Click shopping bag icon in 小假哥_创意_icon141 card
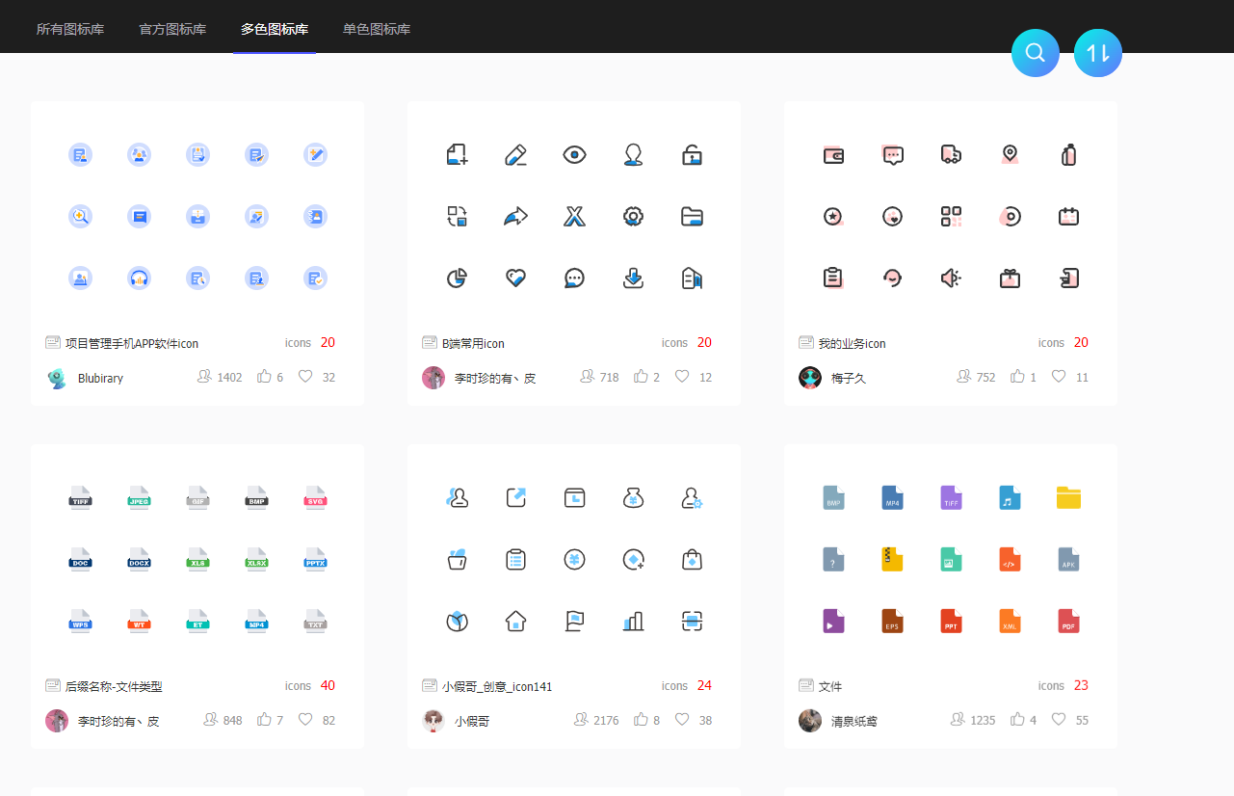The width and height of the screenshot is (1234, 796). click(692, 559)
